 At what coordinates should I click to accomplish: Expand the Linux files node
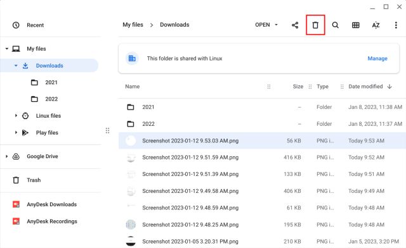coord(16,116)
